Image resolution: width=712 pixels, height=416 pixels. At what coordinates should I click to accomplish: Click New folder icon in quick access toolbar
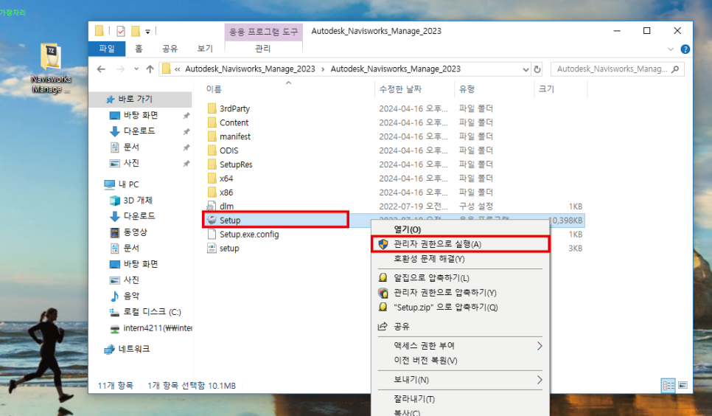click(x=136, y=31)
